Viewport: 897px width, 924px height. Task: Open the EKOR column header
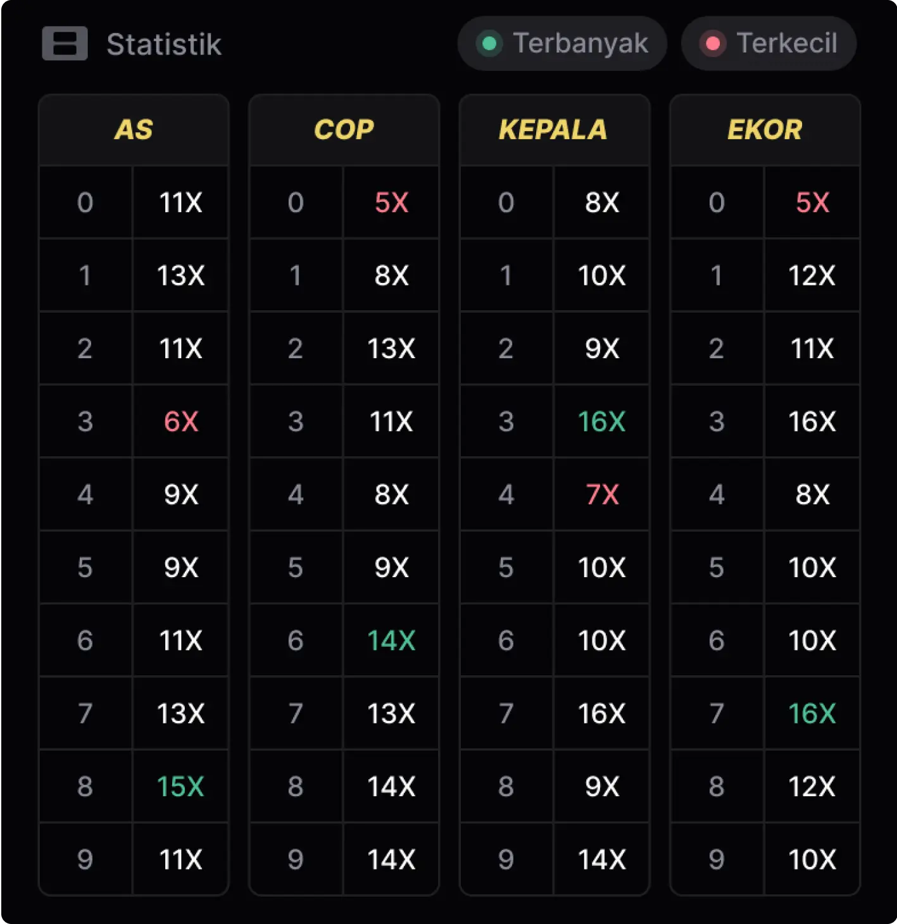[x=765, y=130]
